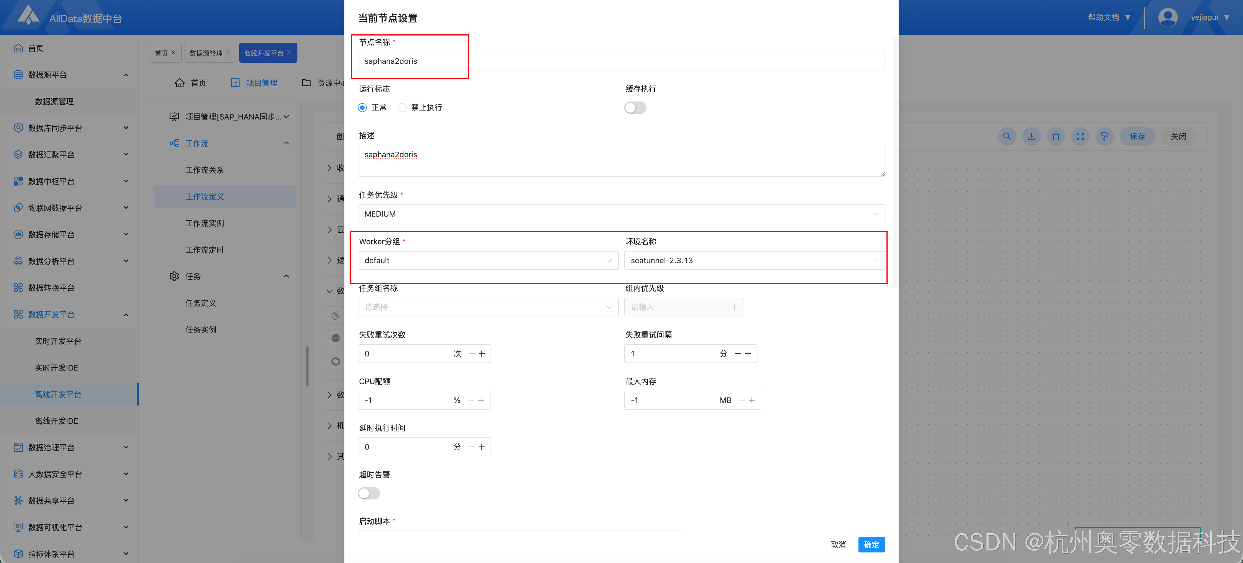Open the 任务优先级 MEDIUM dropdown

621,214
